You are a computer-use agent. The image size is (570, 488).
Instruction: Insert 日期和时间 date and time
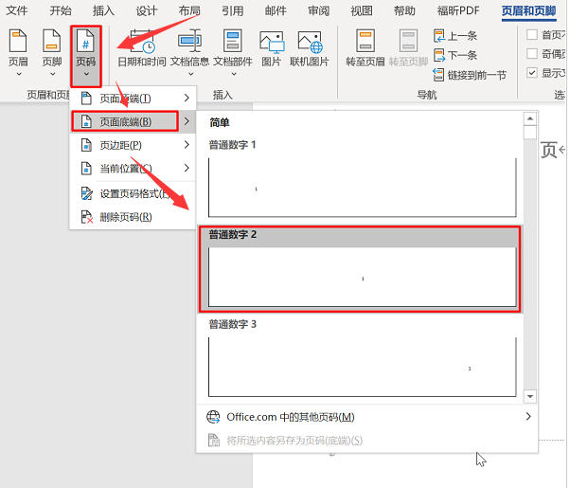pyautogui.click(x=142, y=48)
